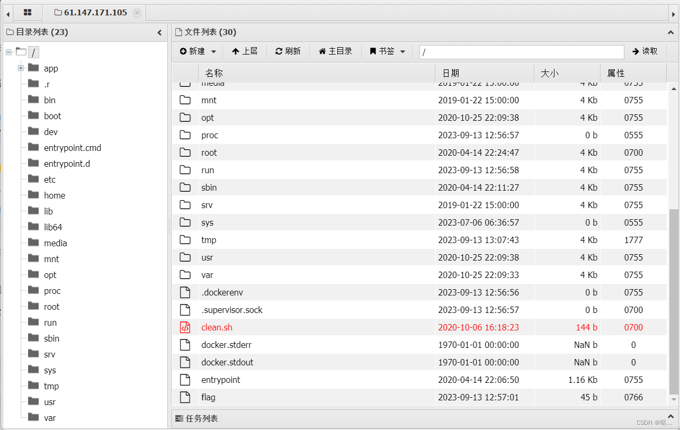
Task: Collapse the root / node in directory tree
Action: click(8, 52)
